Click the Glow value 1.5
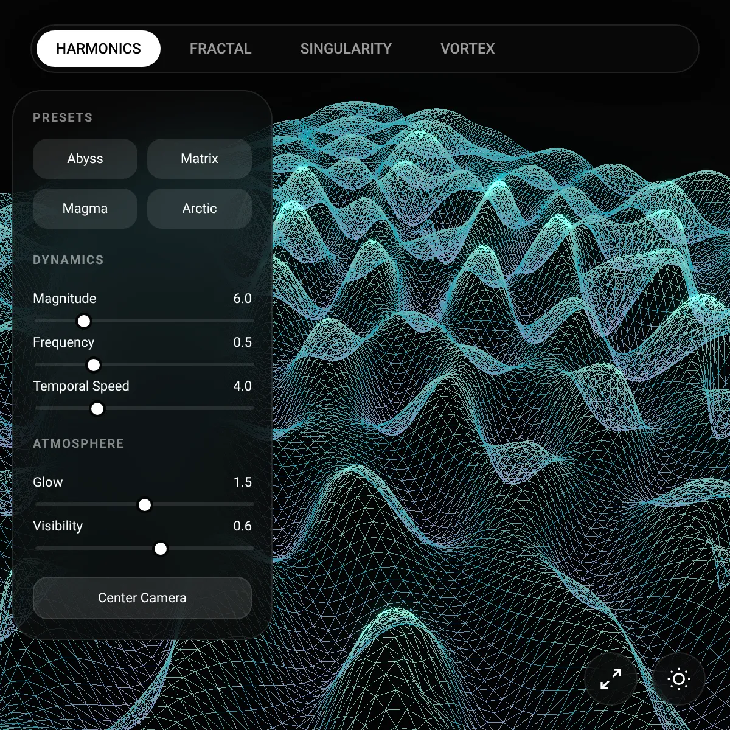 (x=243, y=482)
